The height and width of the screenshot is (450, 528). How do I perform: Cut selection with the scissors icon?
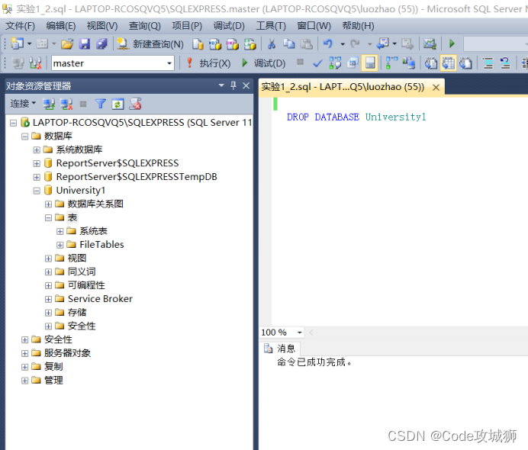pyautogui.click(x=272, y=43)
